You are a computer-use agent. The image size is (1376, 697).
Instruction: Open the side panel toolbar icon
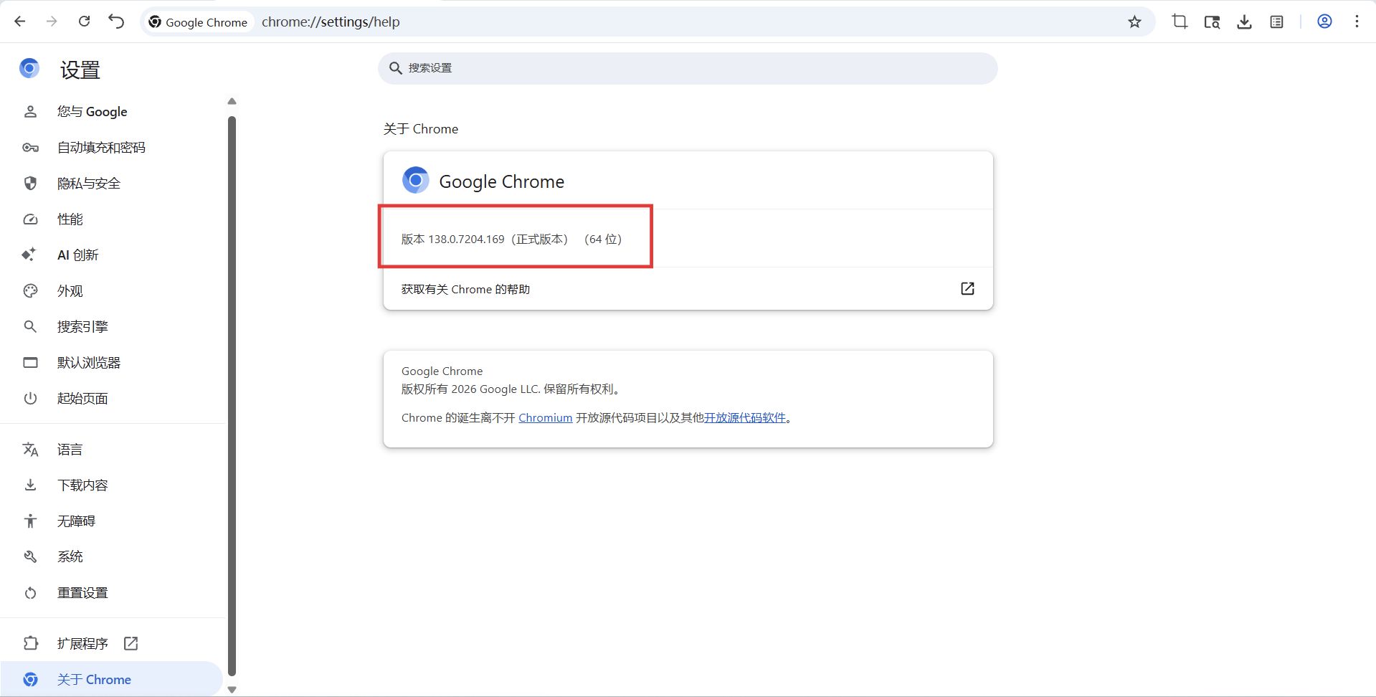pyautogui.click(x=1276, y=22)
